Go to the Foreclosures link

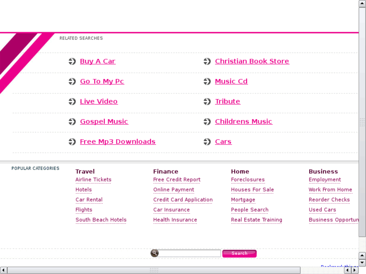[x=248, y=180]
